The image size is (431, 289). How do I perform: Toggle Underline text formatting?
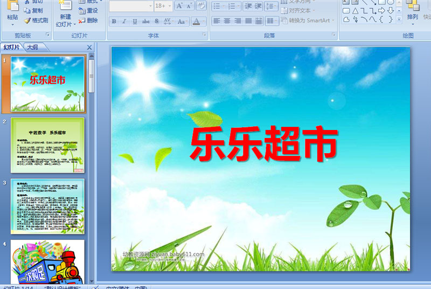[135, 21]
